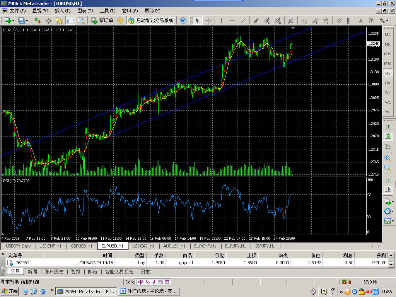Expand the periodicity clock dropdown
Screen dimensions: 396x297
point(393,212)
